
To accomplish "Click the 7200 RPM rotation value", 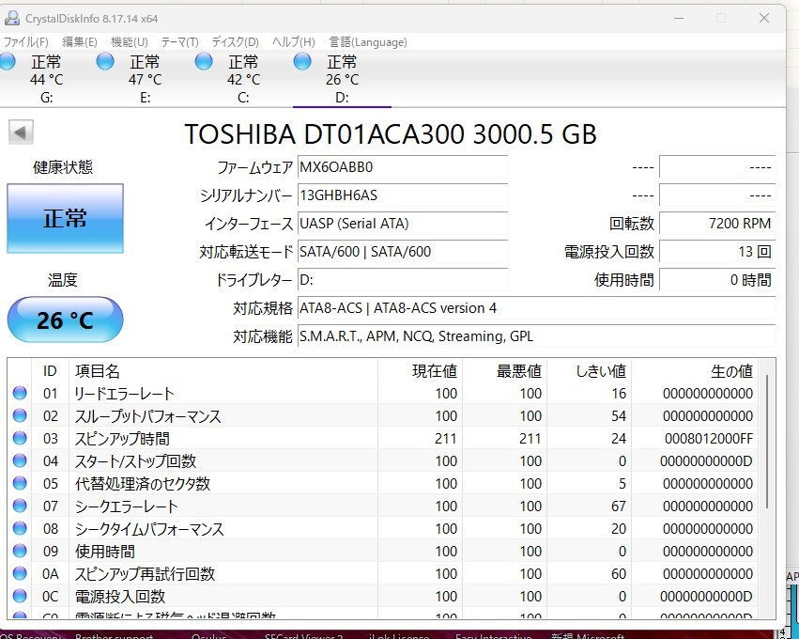I will (x=717, y=224).
